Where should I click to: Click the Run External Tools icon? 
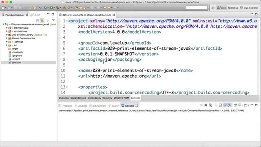point(57,8)
